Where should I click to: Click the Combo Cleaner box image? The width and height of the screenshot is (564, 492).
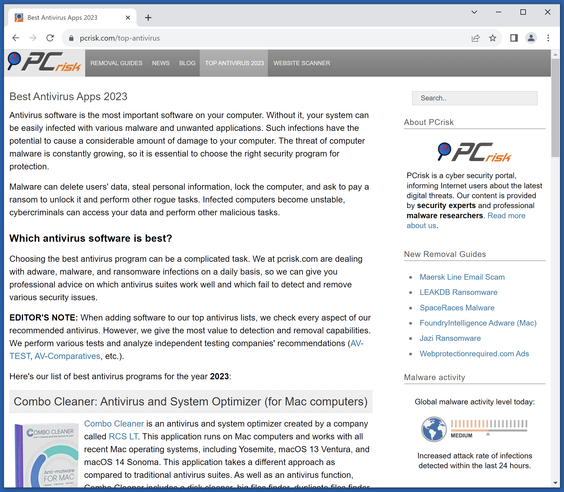click(x=46, y=456)
